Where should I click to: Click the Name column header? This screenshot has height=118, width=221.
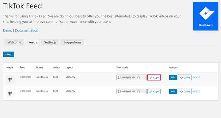pos(39,68)
